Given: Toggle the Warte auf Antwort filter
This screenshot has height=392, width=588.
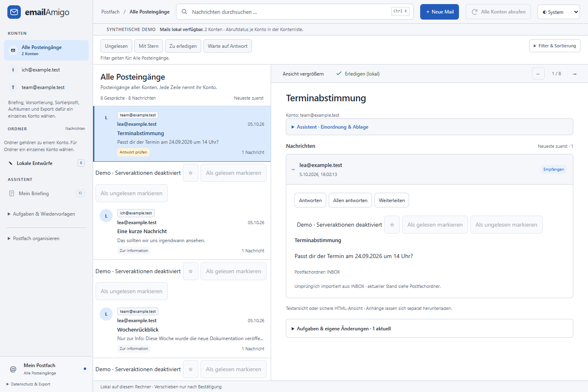Looking at the screenshot, I should pyautogui.click(x=227, y=46).
